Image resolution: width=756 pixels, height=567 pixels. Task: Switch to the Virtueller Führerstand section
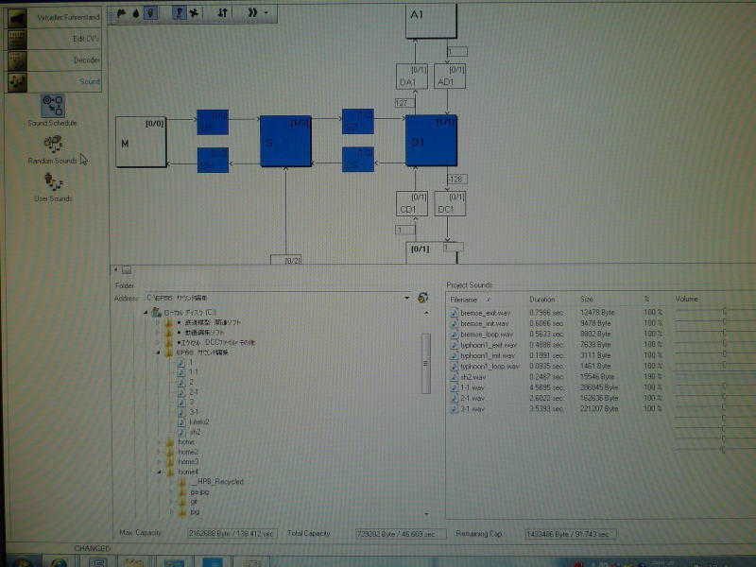click(x=55, y=18)
